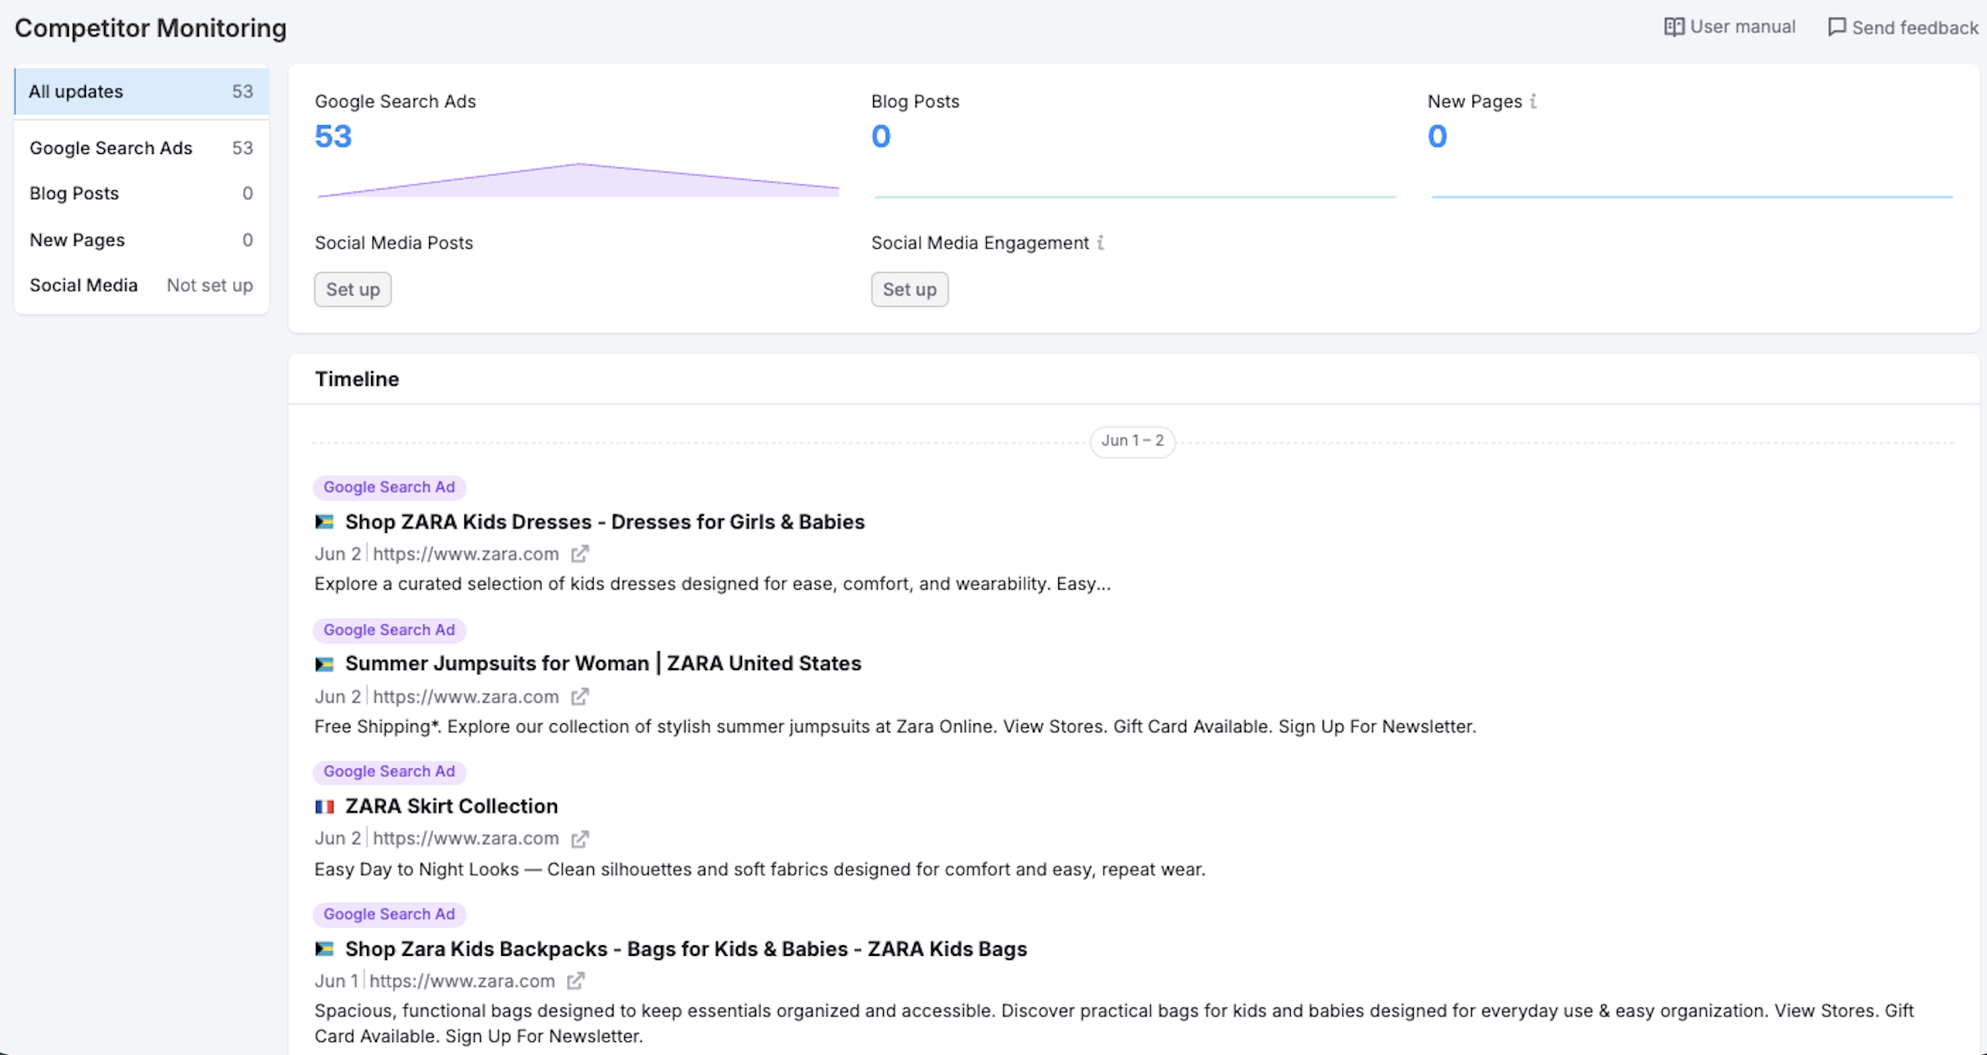Open external link icon for ZARA Skirt Collection ad
Screen dimensions: 1987x1055
tap(580, 839)
